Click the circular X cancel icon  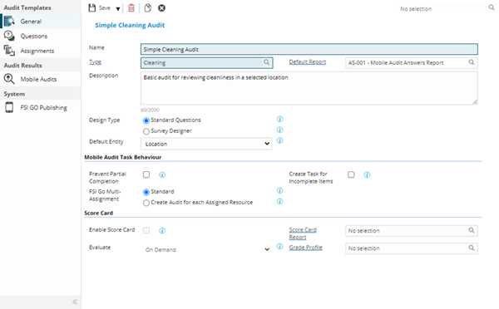pos(161,8)
